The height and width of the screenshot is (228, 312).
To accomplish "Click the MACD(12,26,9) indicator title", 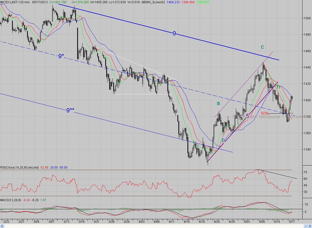I will (x=11, y=200).
